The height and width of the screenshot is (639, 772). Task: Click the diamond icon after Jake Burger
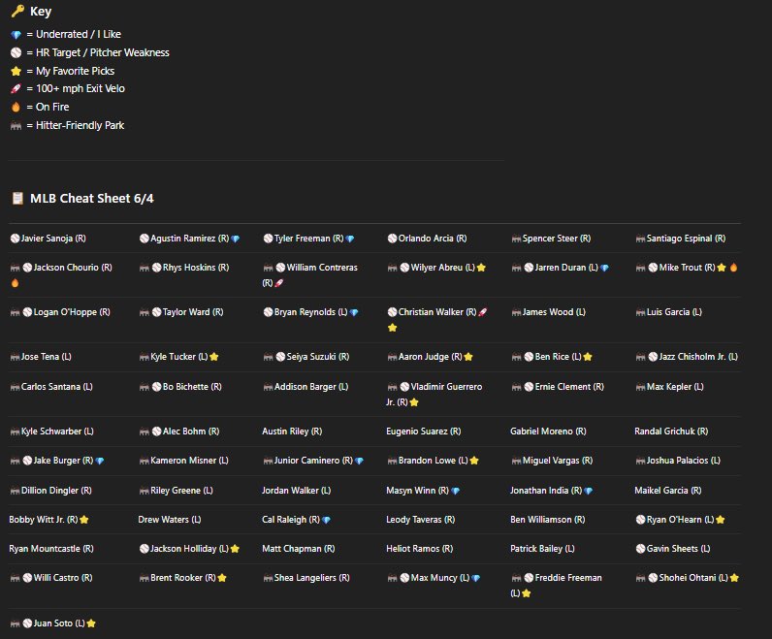(100, 462)
